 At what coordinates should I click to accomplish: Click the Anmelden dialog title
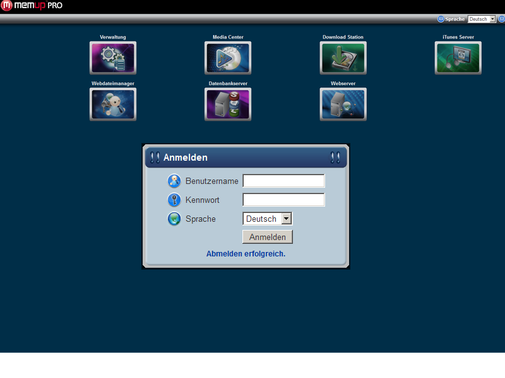click(186, 157)
